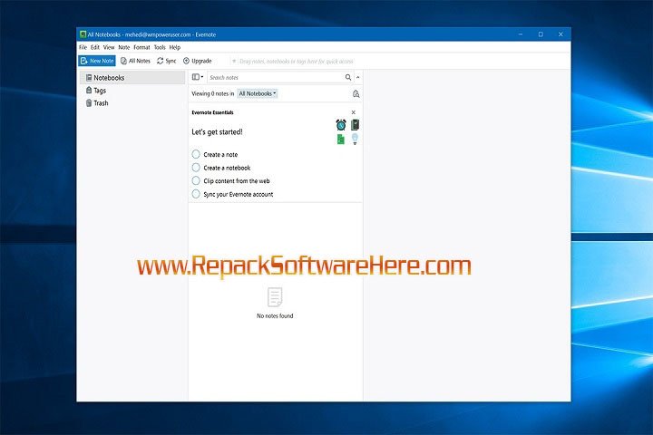Open the All Notebooks dropdown

(258, 93)
